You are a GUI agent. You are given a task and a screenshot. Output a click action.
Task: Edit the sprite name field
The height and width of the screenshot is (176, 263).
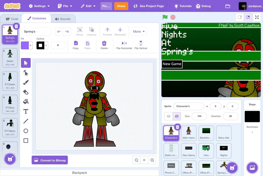point(189,106)
